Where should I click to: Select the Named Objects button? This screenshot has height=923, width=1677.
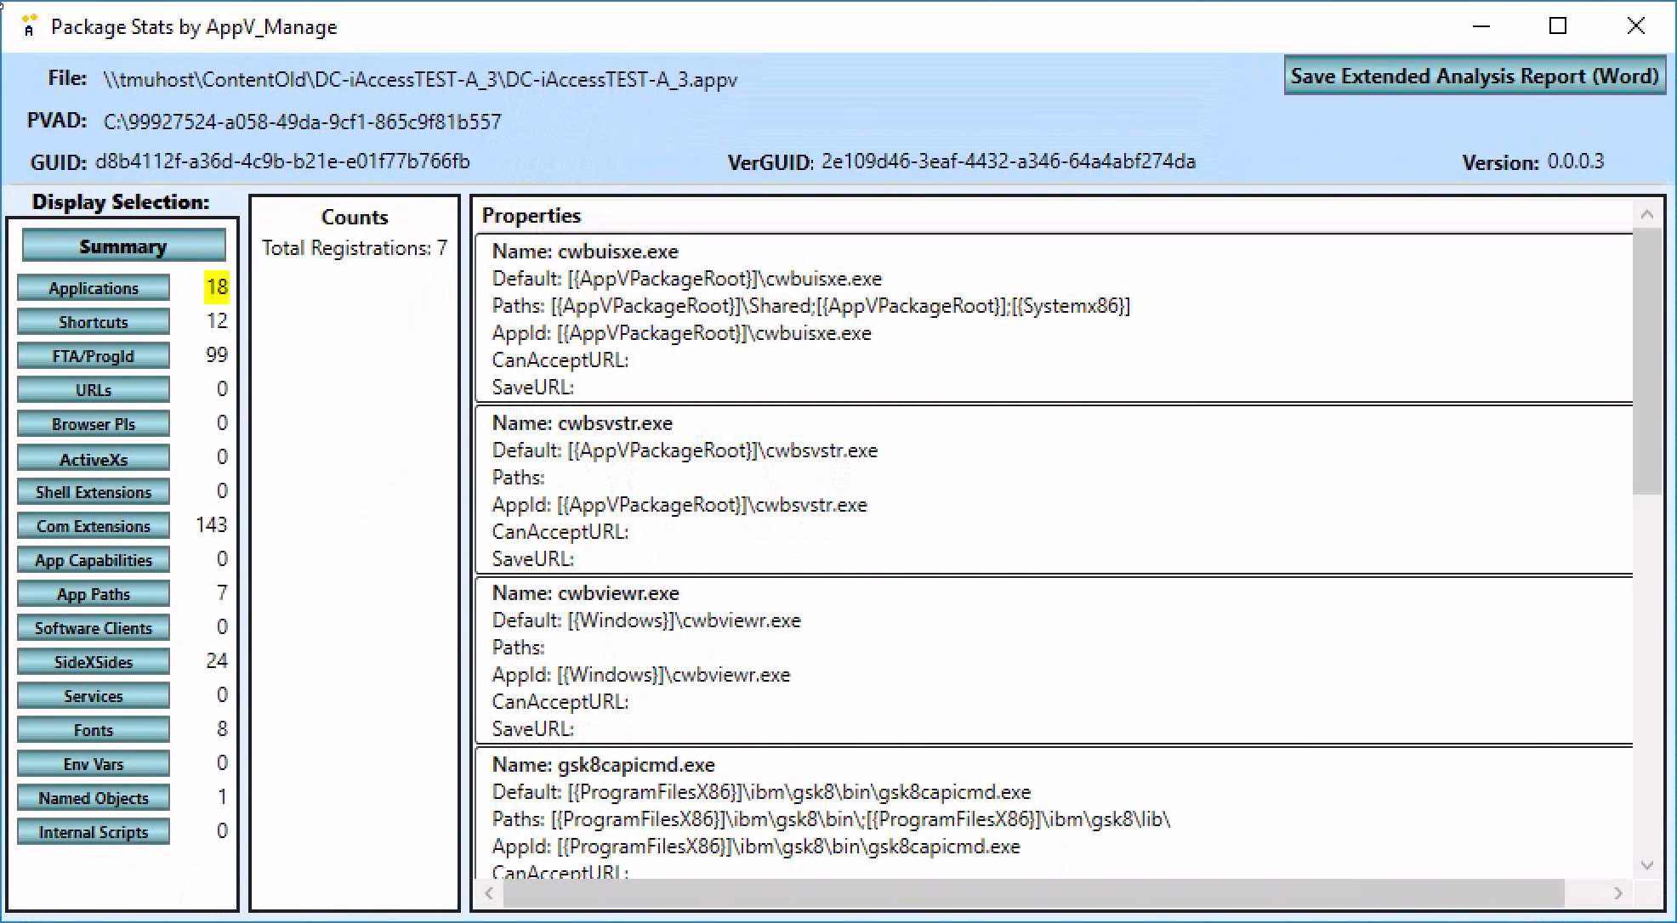click(94, 798)
